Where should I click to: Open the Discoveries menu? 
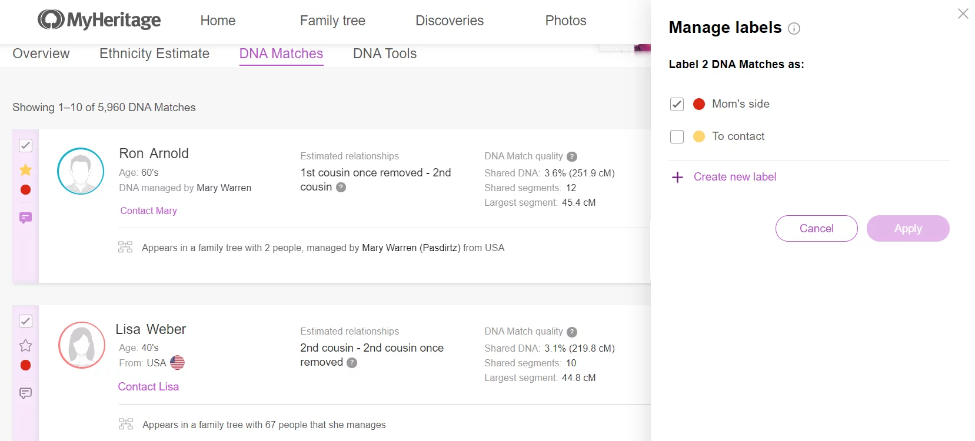tap(450, 21)
